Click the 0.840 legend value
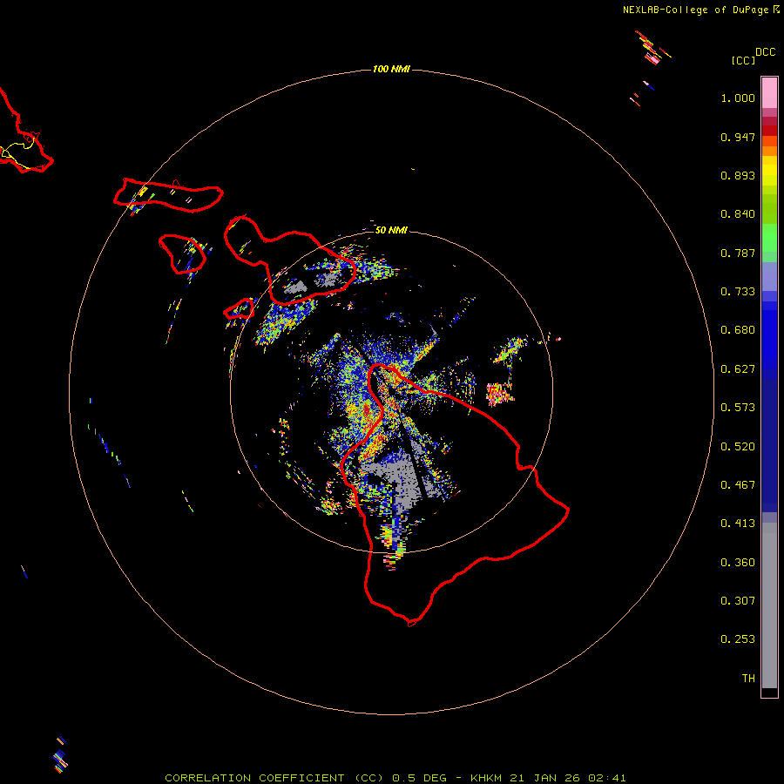 [x=738, y=214]
